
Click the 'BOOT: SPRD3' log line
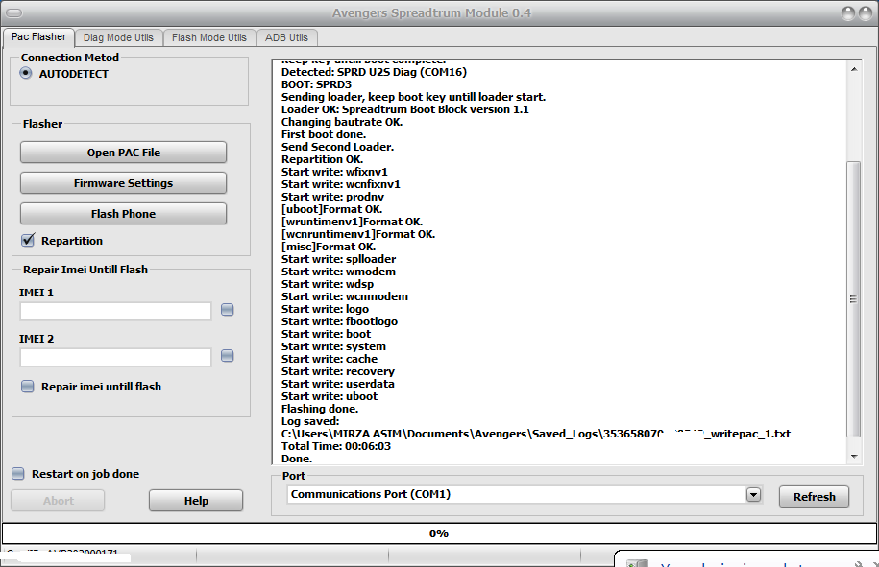tap(316, 84)
